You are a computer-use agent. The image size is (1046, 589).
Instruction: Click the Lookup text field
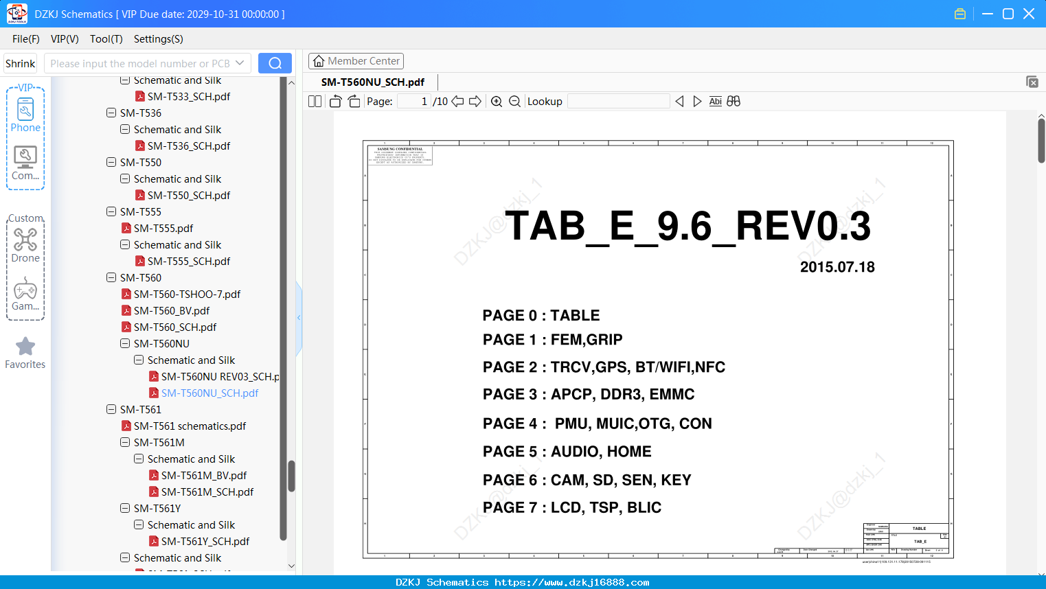618,101
